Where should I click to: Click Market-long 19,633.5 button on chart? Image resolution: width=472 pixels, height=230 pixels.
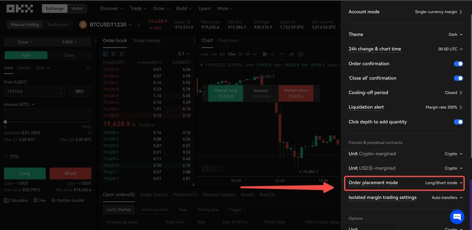(x=226, y=93)
